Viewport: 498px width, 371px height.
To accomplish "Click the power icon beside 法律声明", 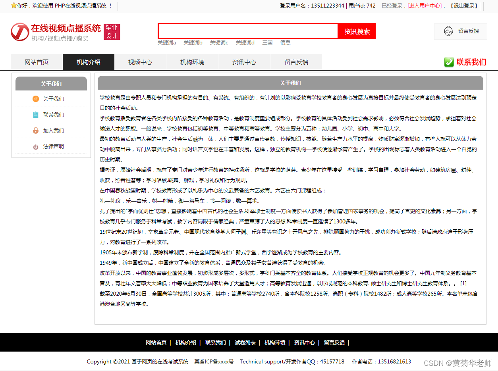I will coord(36,147).
